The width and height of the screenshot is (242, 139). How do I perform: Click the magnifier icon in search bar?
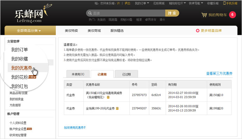(x=90, y=13)
